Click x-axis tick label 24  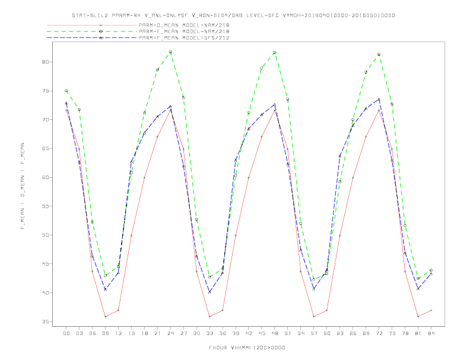170,333
